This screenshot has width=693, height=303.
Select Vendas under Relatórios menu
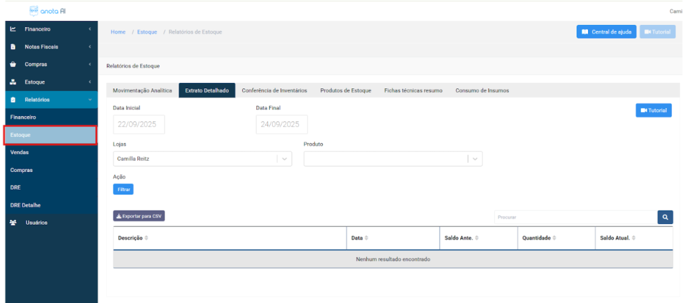click(20, 153)
